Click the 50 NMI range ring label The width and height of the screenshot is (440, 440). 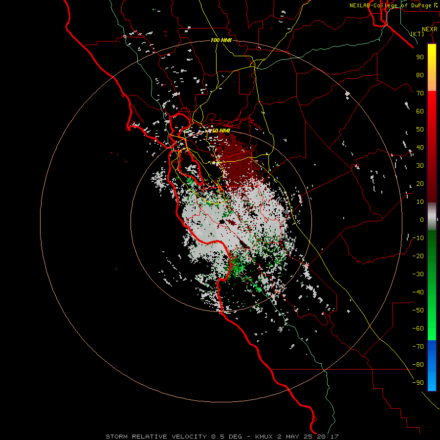221,131
